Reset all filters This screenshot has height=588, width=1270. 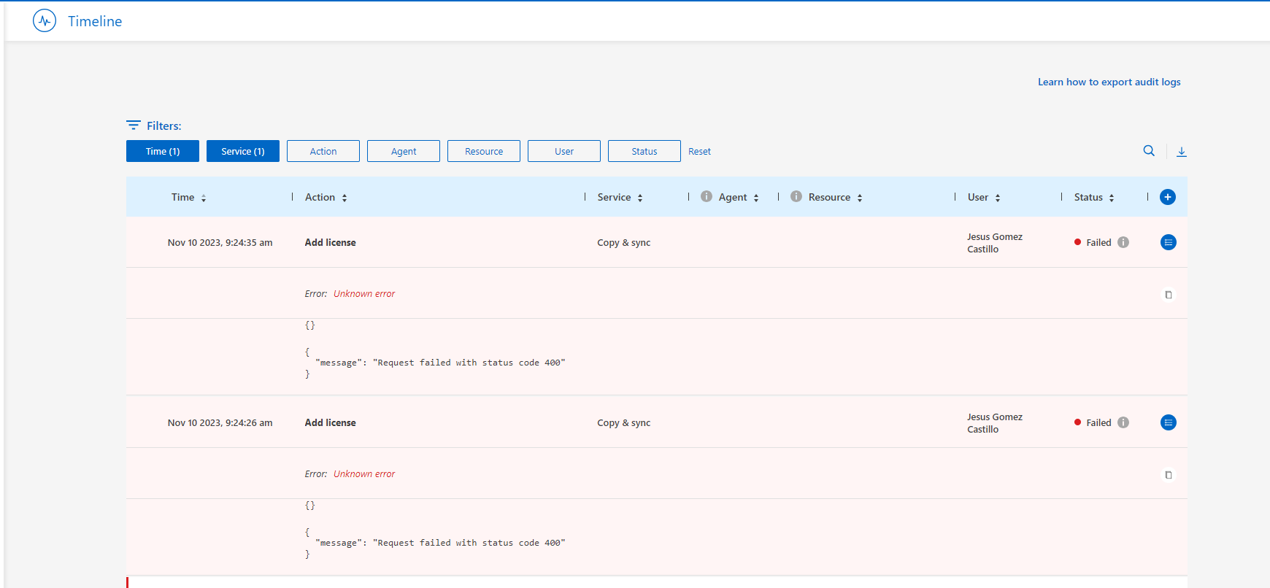click(699, 151)
